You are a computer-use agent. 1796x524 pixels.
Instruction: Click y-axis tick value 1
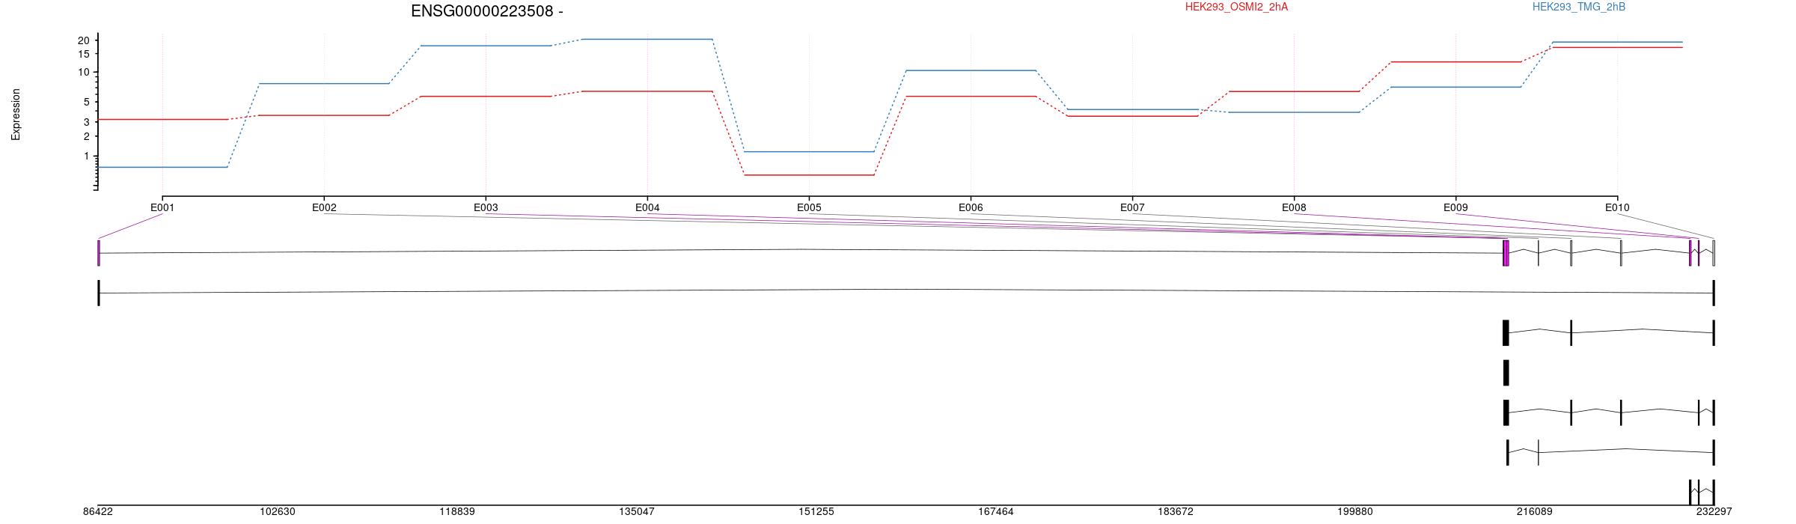(87, 156)
